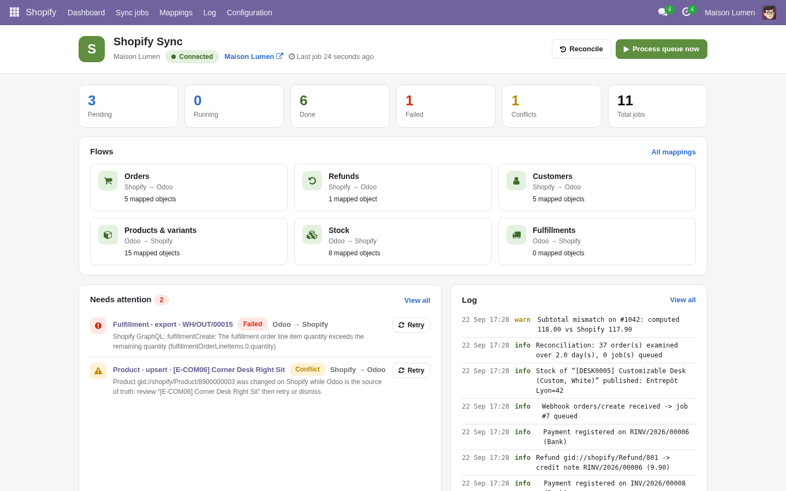
Task: Click the Webhook orders/create log entry
Action: [579, 411]
